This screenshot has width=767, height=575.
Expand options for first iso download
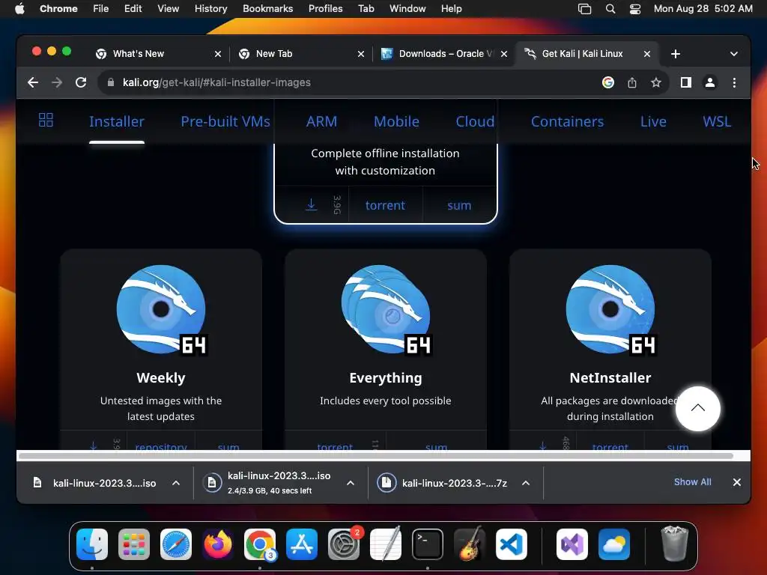click(x=176, y=483)
